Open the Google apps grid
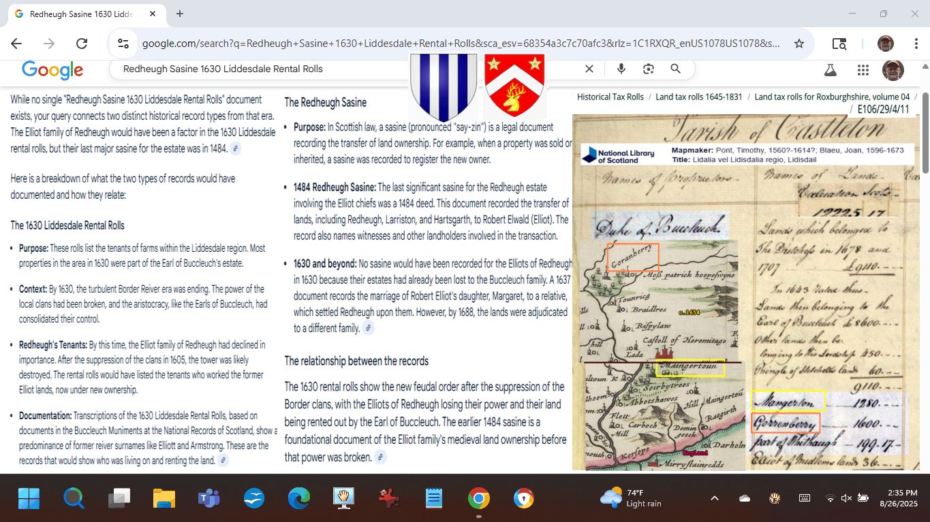The width and height of the screenshot is (930, 522). 863,69
